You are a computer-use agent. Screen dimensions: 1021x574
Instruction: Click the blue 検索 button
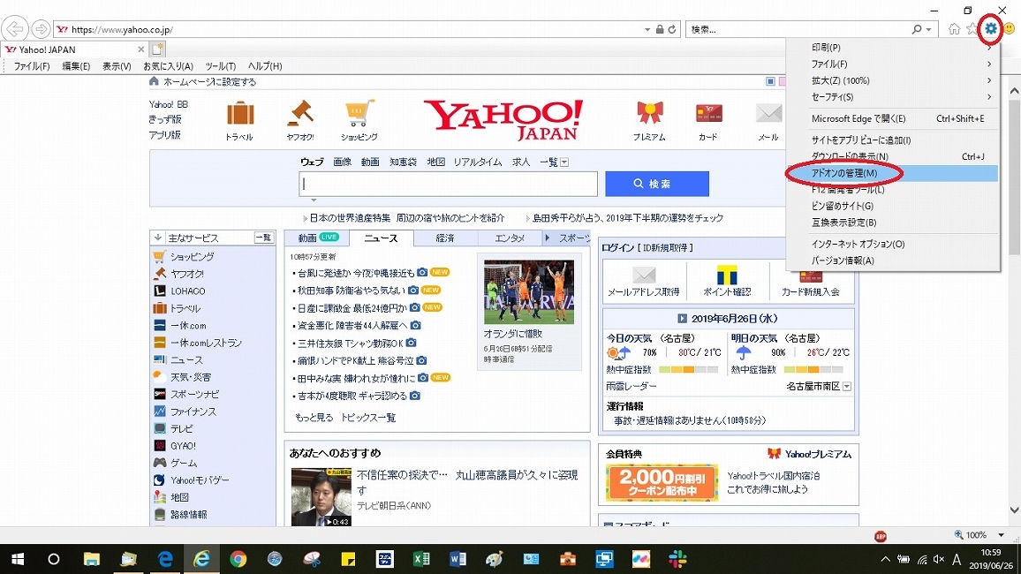(657, 185)
